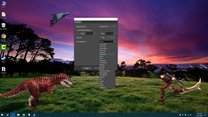Switch to the Common tab
Screen dimensions: 208x117
78,22
